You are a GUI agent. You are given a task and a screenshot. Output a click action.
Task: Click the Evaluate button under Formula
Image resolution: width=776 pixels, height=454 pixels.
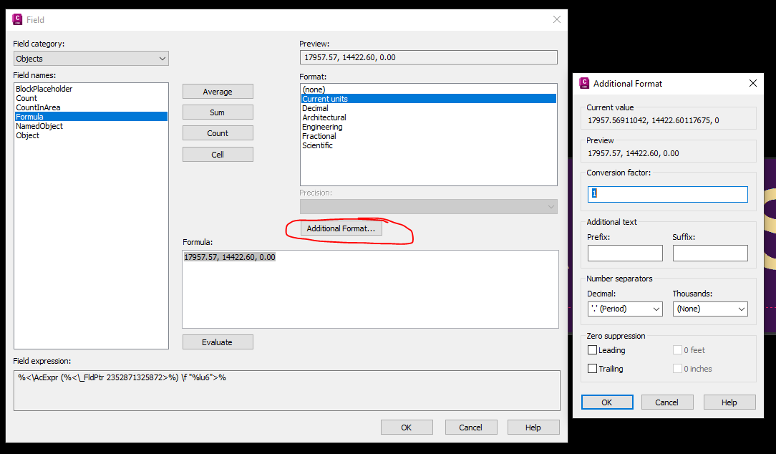218,342
